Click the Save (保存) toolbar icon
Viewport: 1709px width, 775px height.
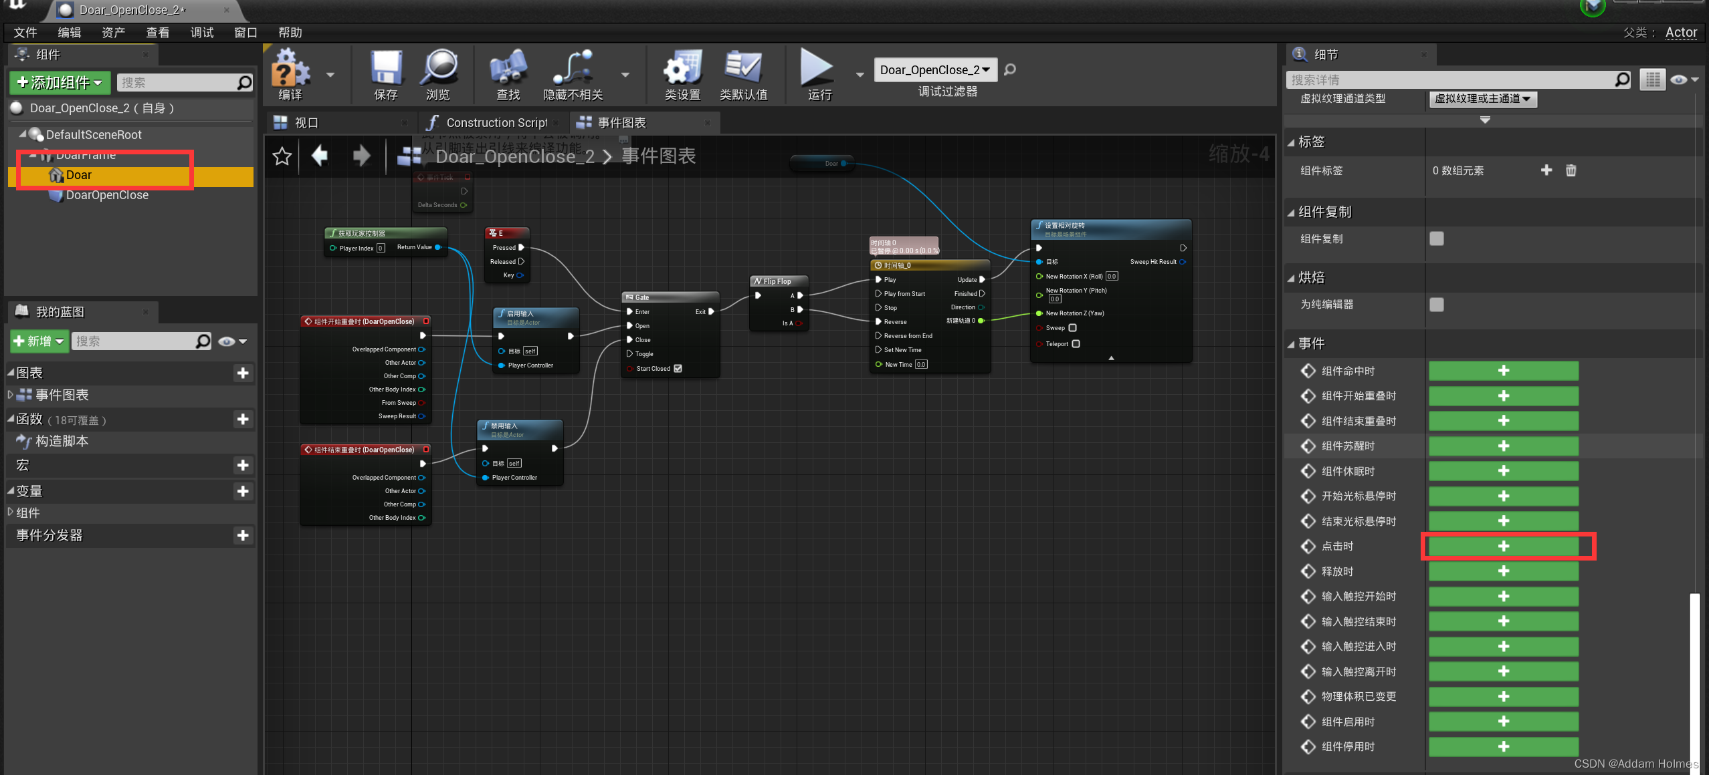386,69
